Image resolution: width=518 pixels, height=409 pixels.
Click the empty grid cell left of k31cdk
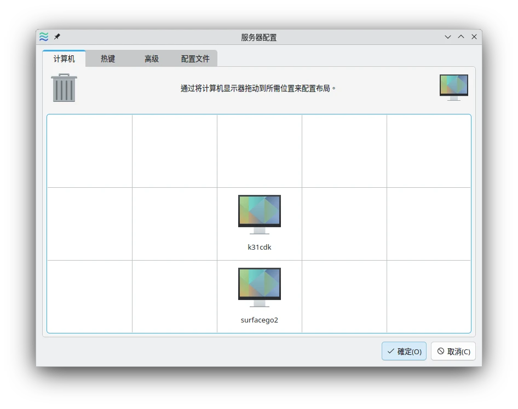pos(175,224)
